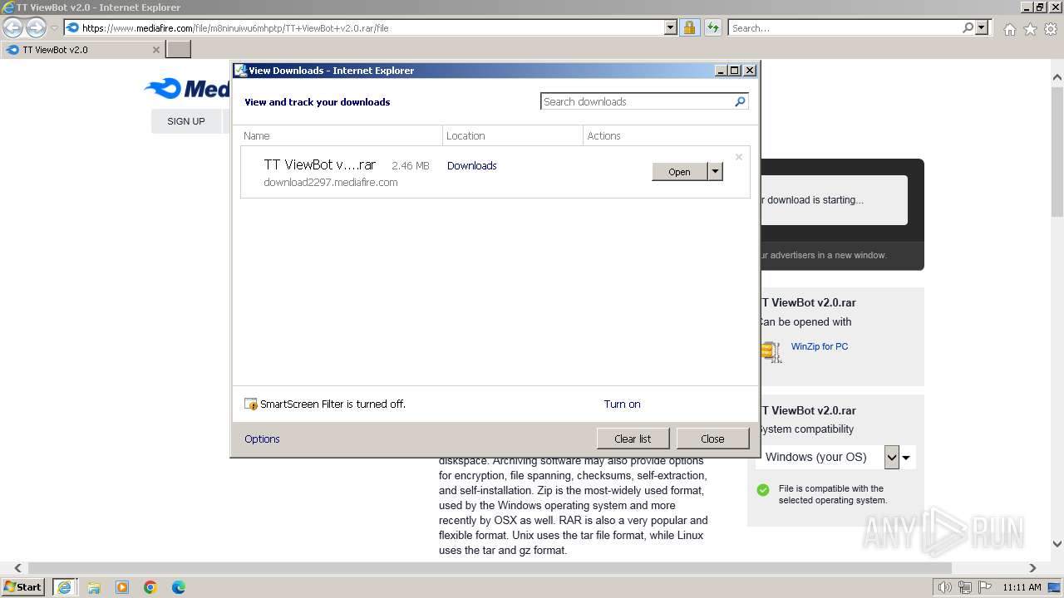The height and width of the screenshot is (598, 1064).
Task: Click the MediaFire logo
Action: [188, 88]
